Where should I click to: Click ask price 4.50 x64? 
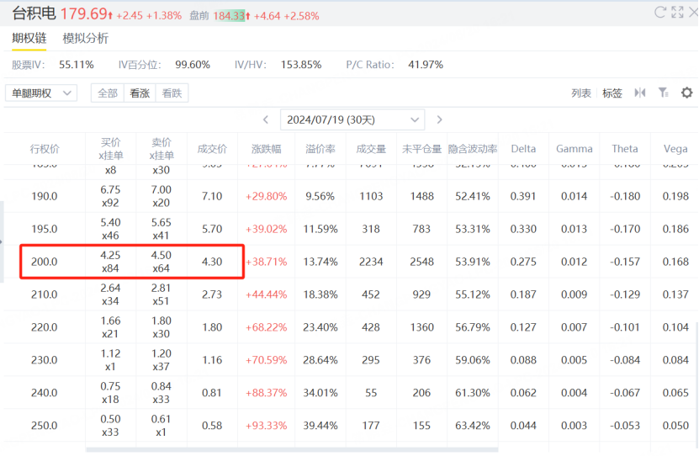click(161, 262)
